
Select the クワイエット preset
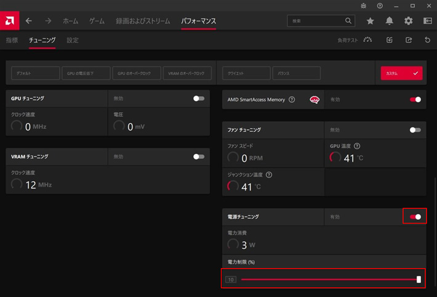pyautogui.click(x=246, y=73)
